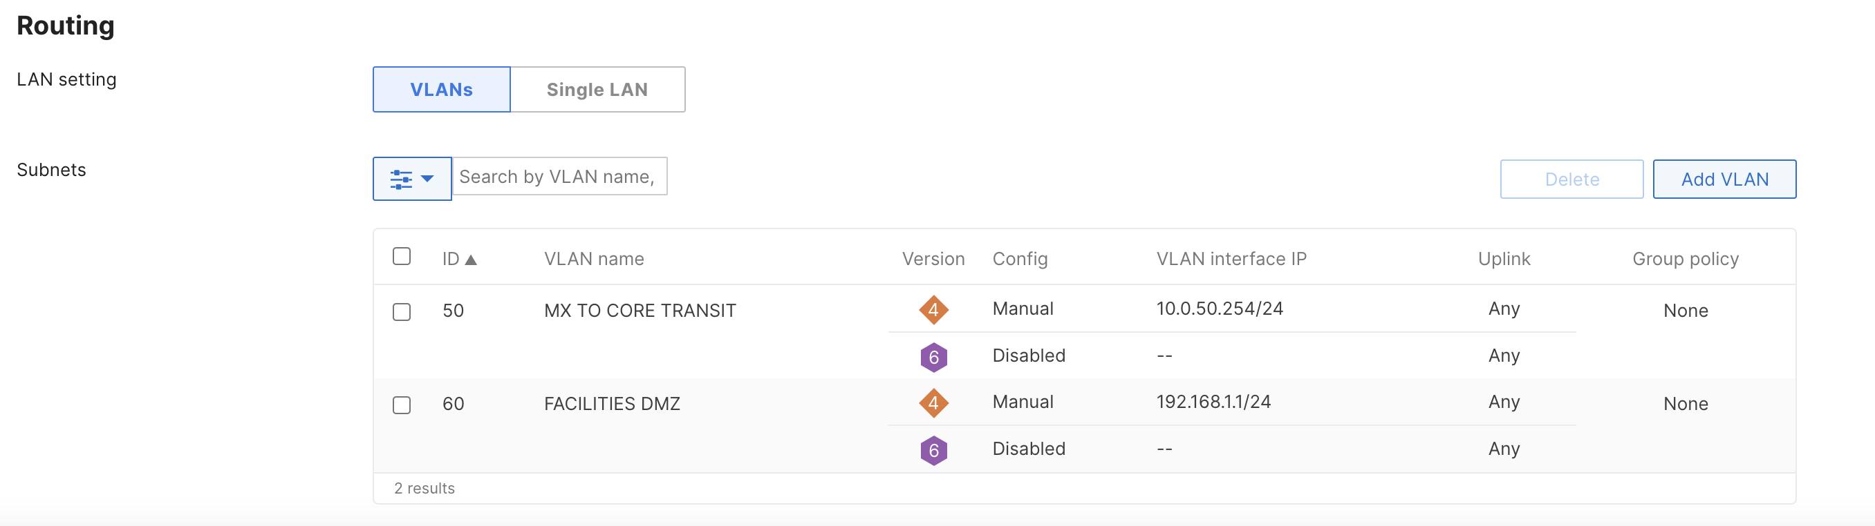The width and height of the screenshot is (1875, 526).
Task: Select the IPv6 badge for MX TO CORE TRANSIT
Action: tap(934, 355)
